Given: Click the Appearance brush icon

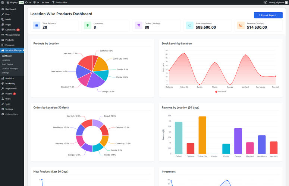Looking at the screenshot, I should pyautogui.click(x=3, y=89).
